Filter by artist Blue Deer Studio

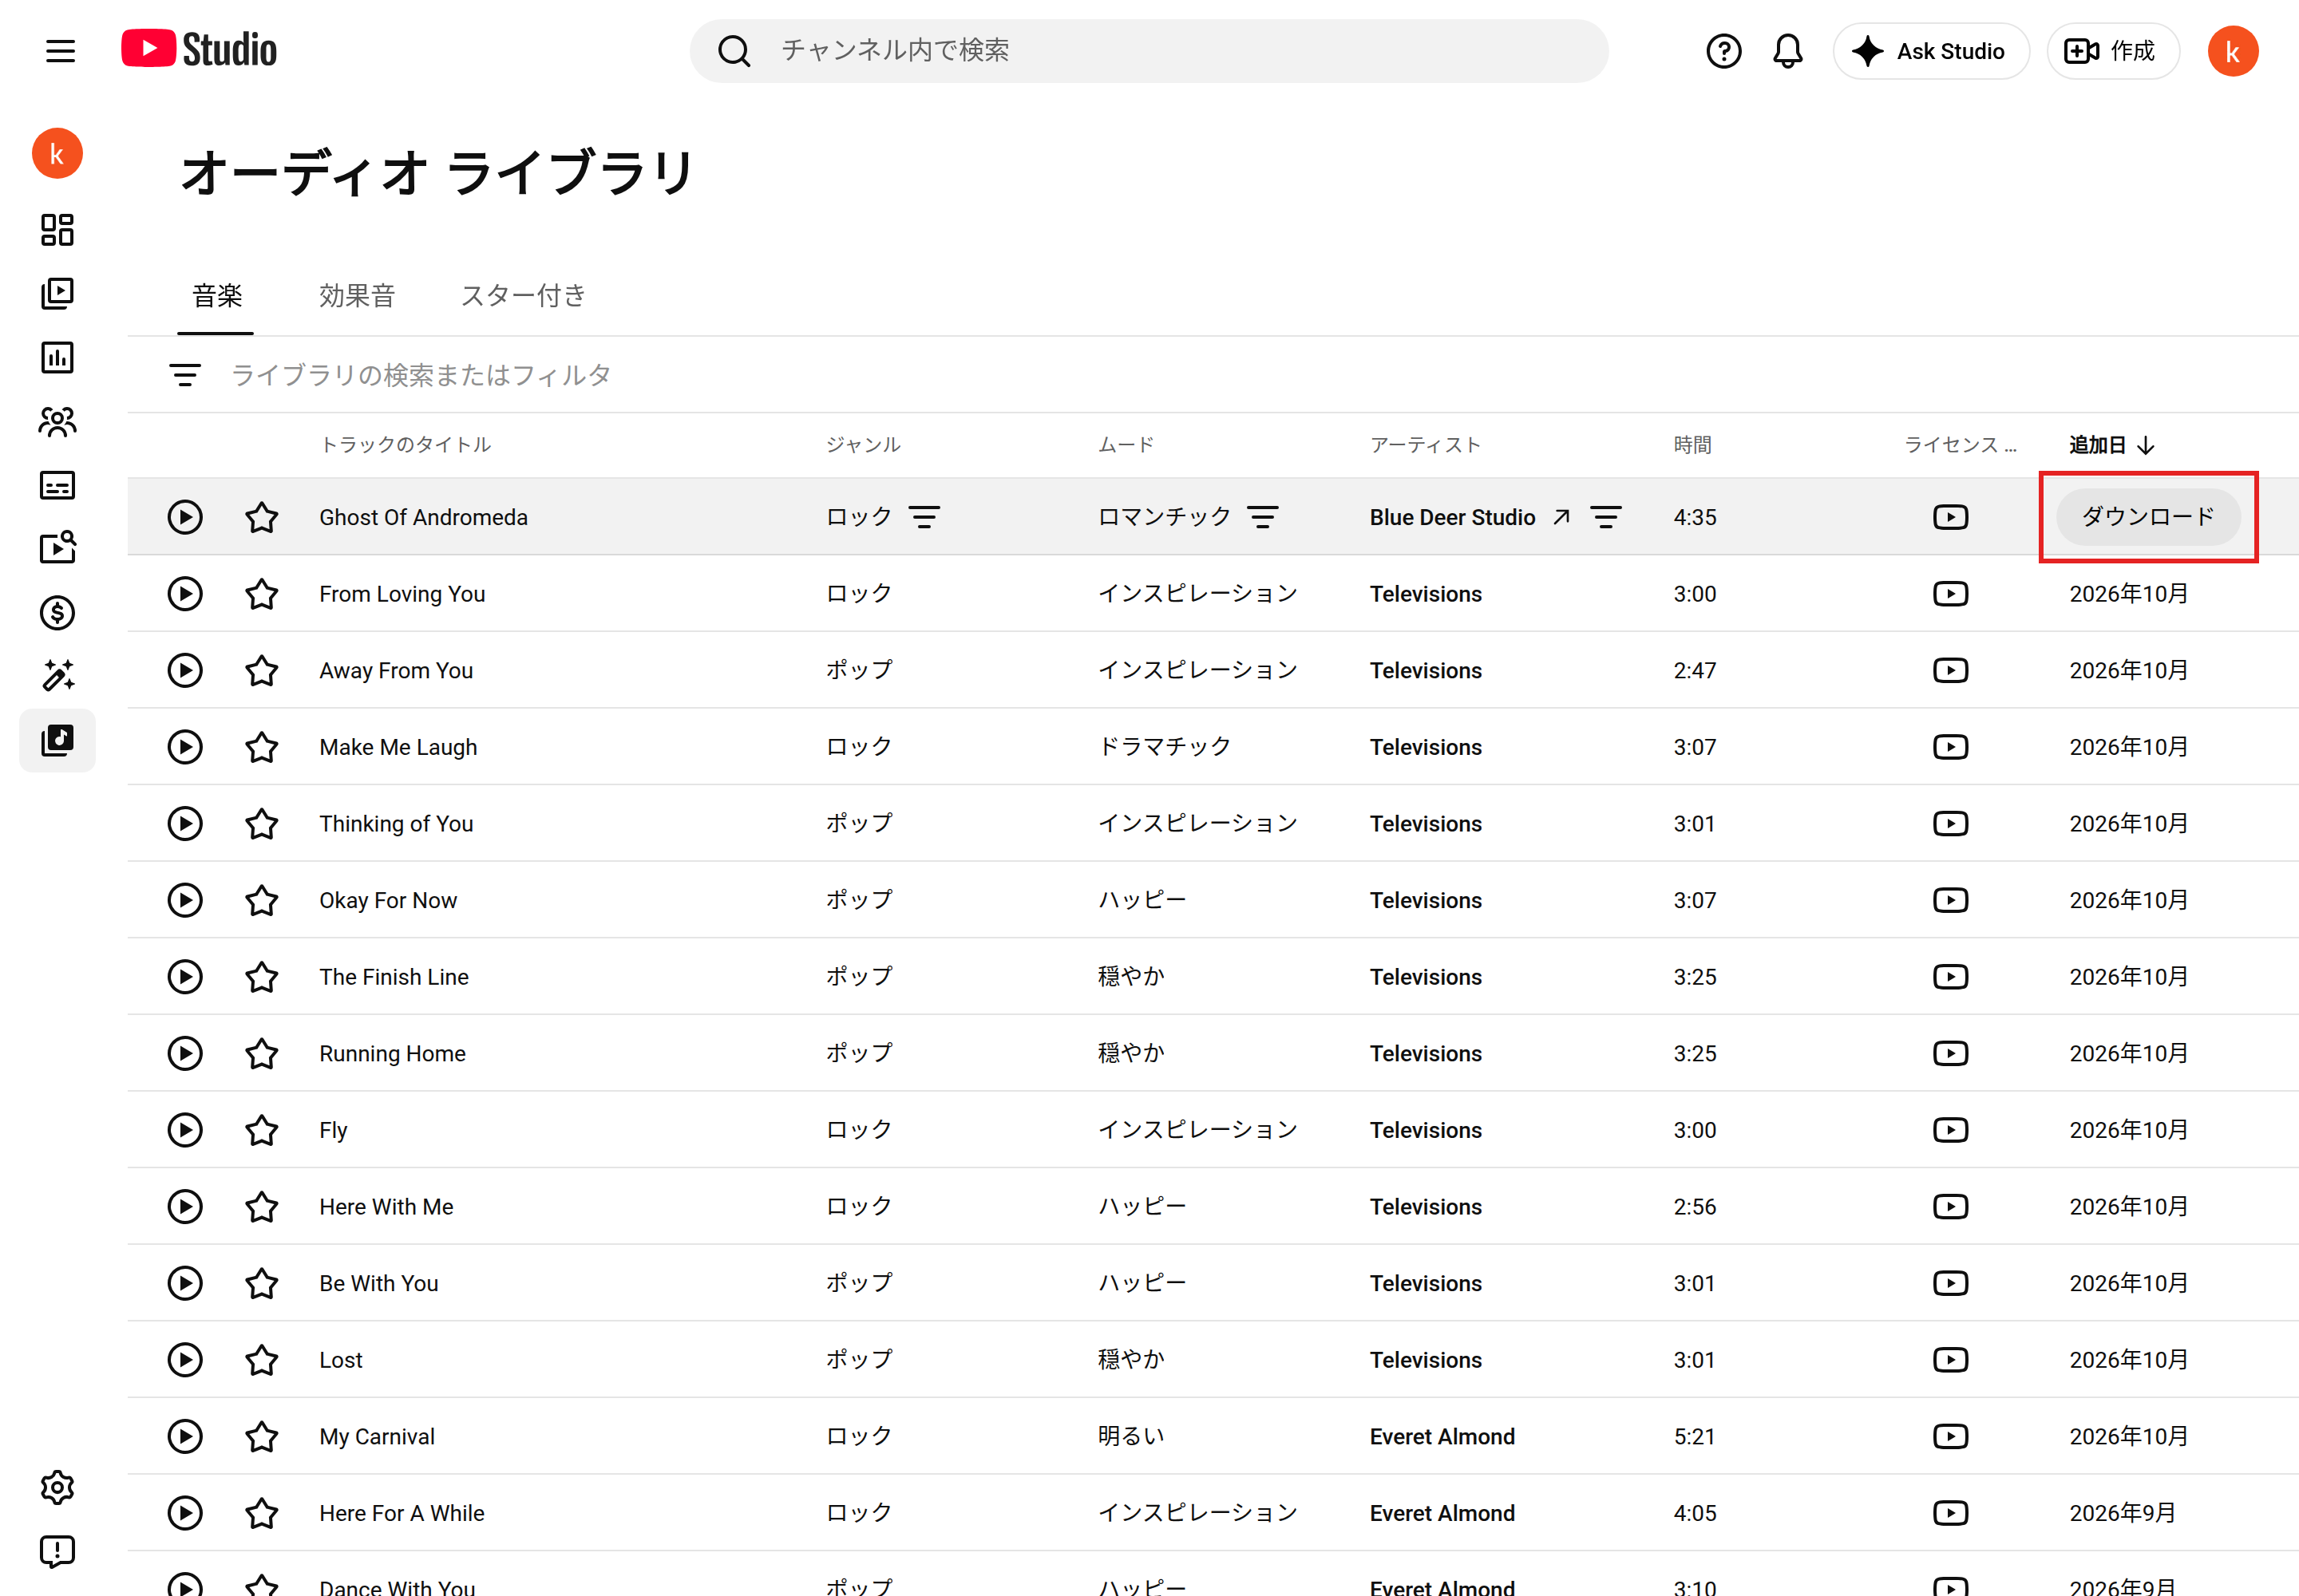[x=1605, y=517]
